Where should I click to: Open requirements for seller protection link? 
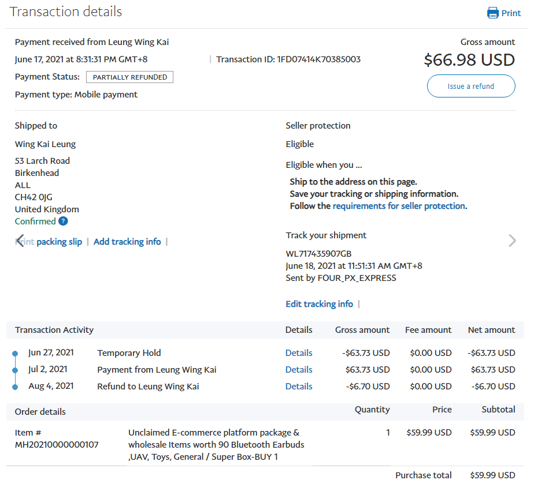click(x=399, y=206)
